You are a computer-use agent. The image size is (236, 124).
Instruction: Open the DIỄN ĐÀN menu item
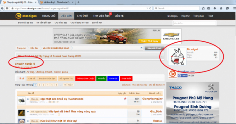coord(66,16)
